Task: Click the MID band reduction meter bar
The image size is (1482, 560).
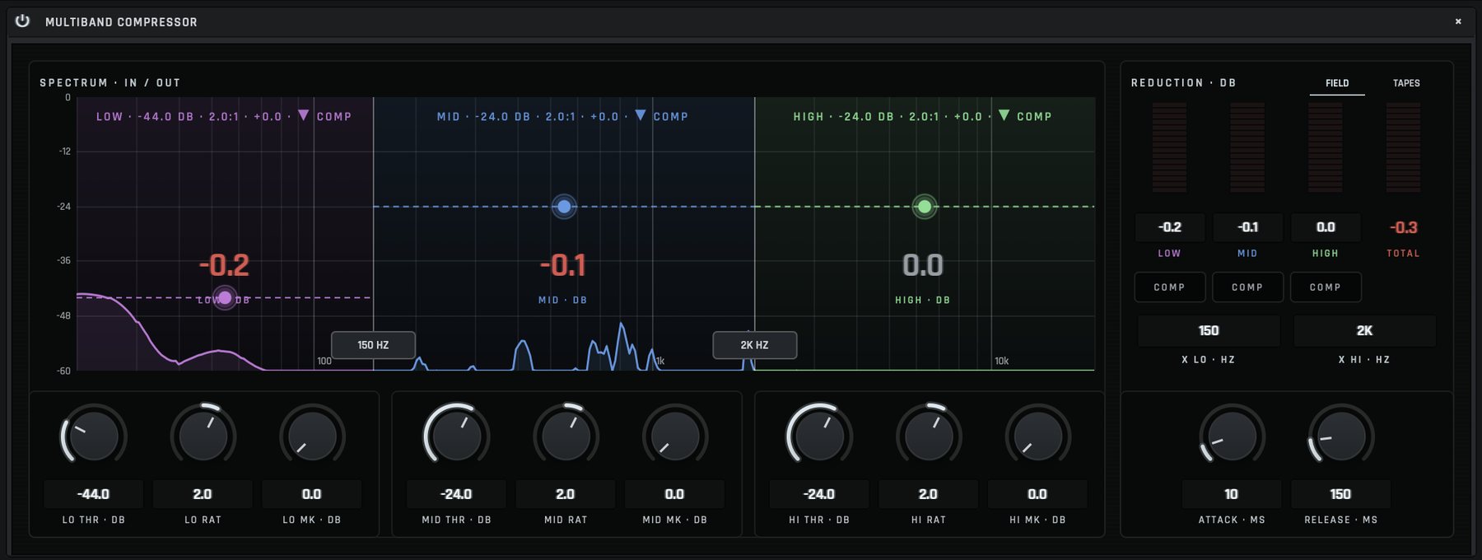Action: [1247, 147]
